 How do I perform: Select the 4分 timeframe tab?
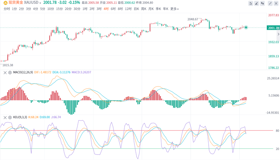click(35, 9)
